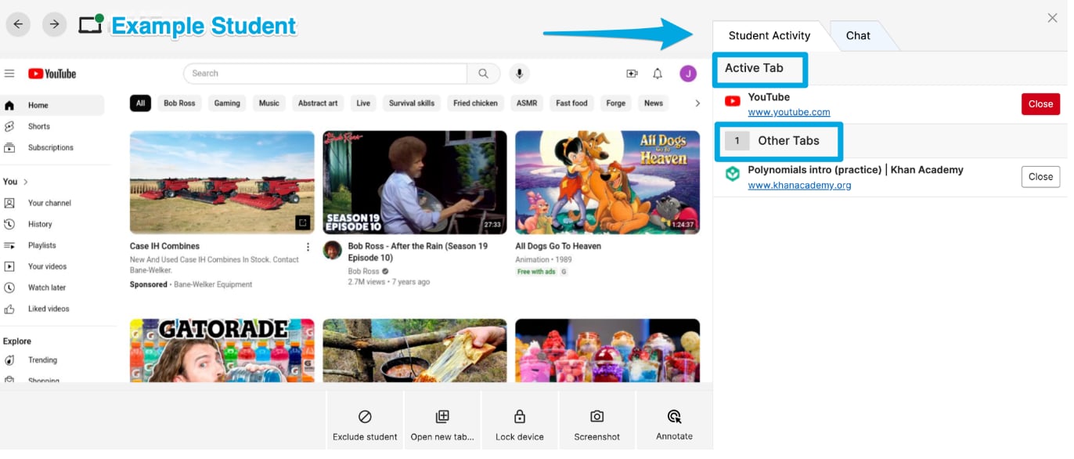Switch to the Student Activity tab

pos(769,35)
